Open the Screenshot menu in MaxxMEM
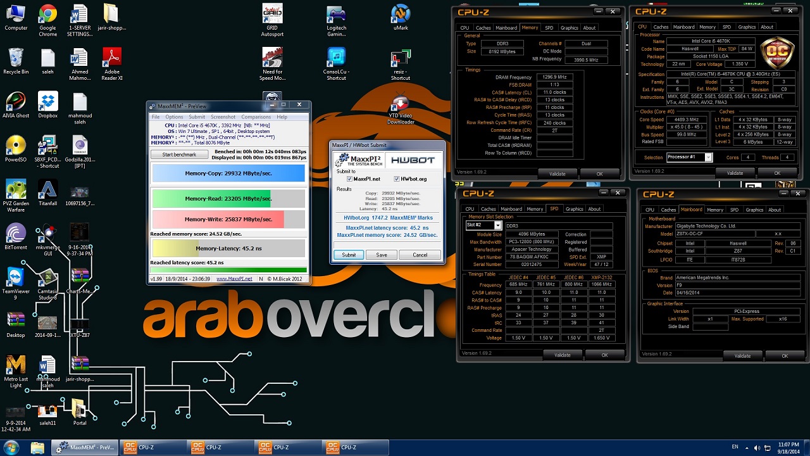 [223, 117]
